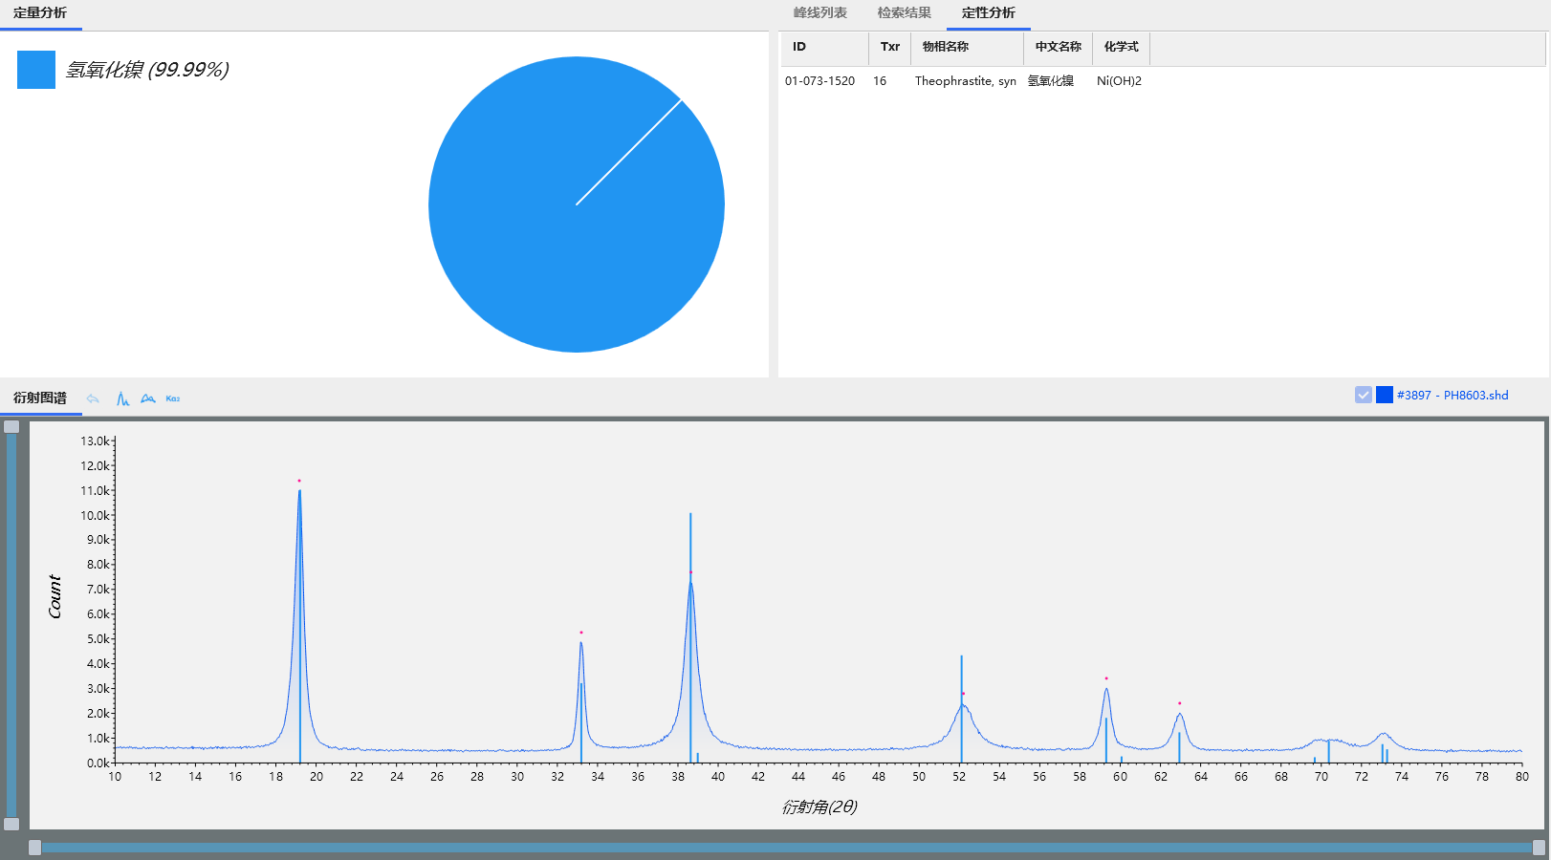
Task: Click the Kα2 stripping icon
Action: [x=173, y=398]
